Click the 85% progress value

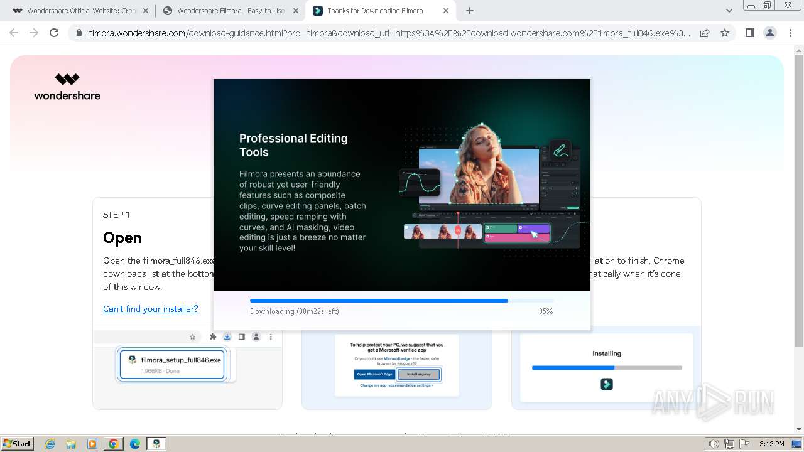coord(546,311)
